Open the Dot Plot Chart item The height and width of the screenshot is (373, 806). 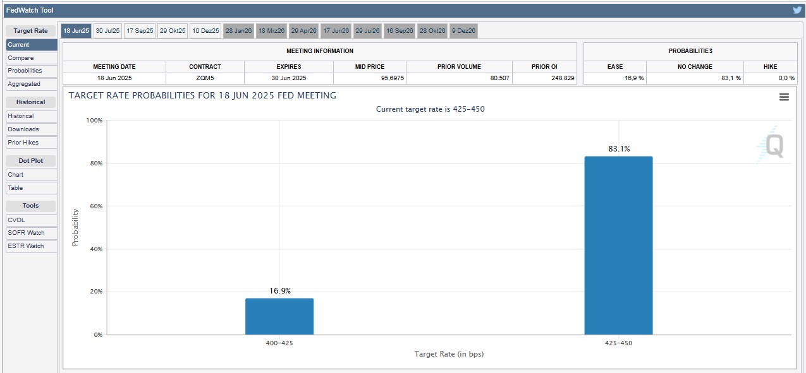coord(32,175)
